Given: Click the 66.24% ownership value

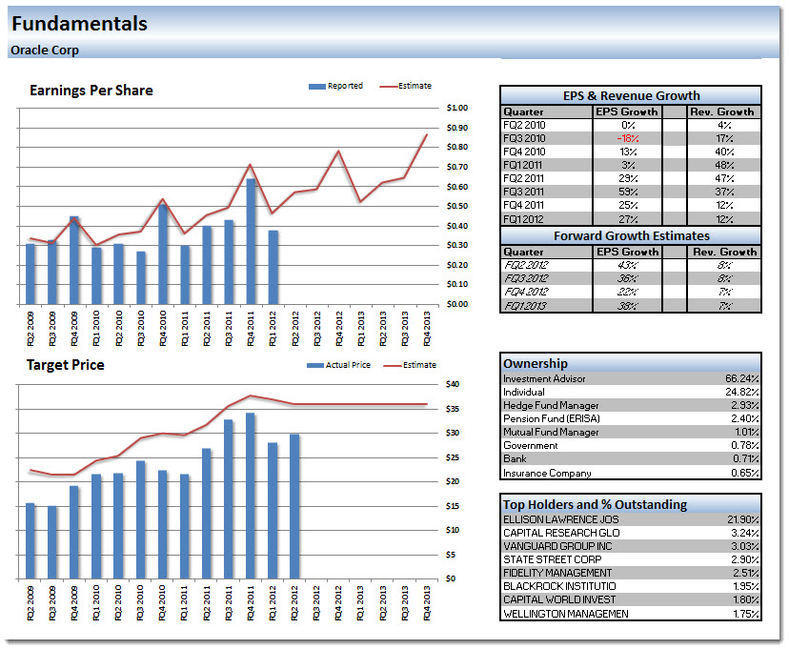Looking at the screenshot, I should [742, 379].
